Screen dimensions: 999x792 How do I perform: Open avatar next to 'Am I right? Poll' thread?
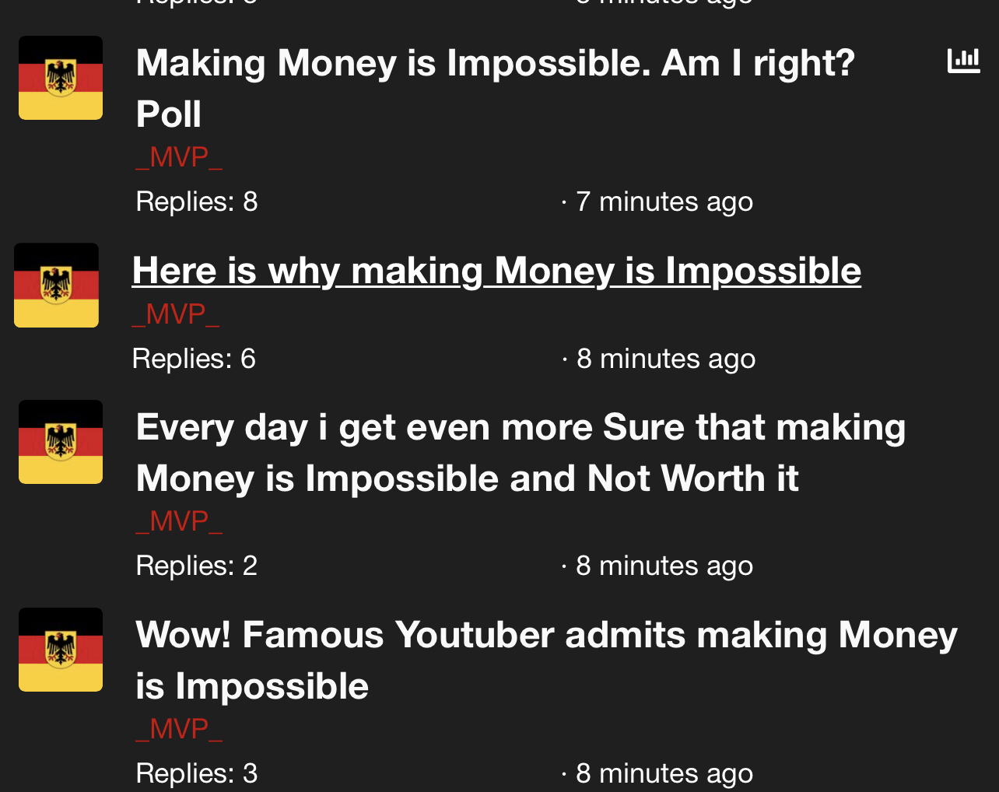tap(61, 78)
